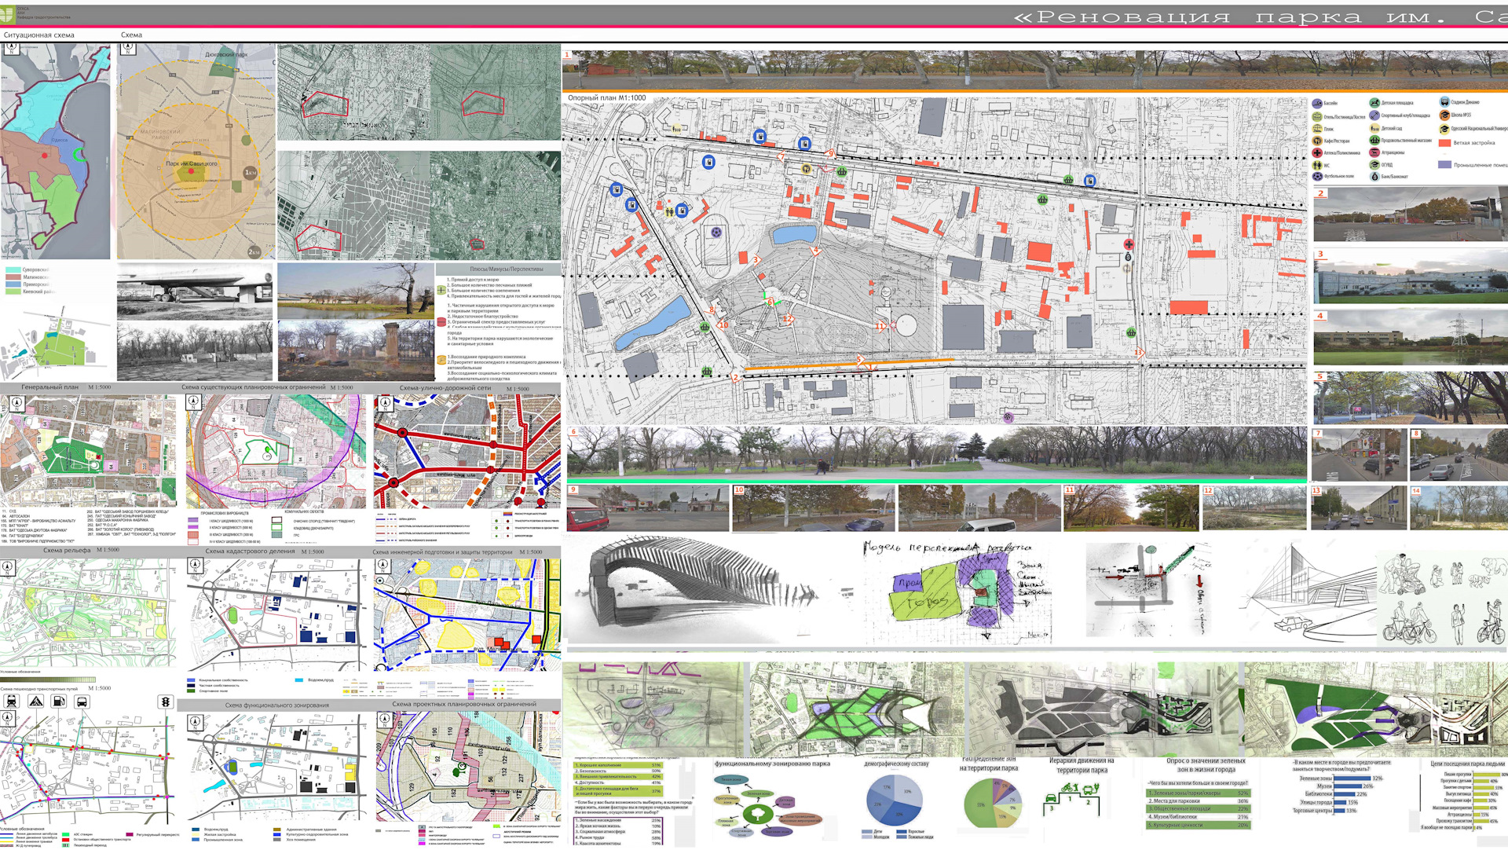Open photo number 4 with the power pylon
Viewport: 1508px width, 850px height.
click(x=1411, y=339)
